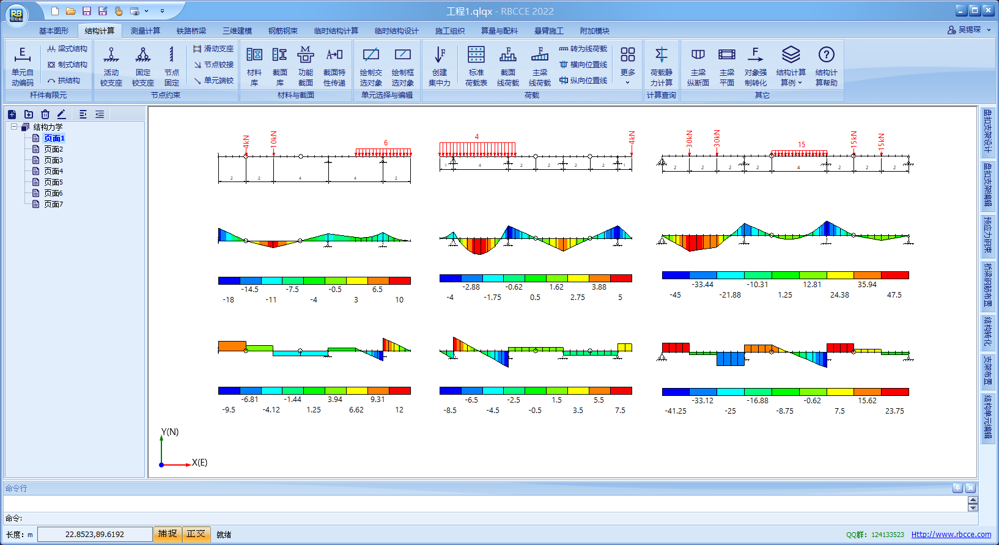Select 页面3 in the tree
Screen dimensions: 999x545
[53, 160]
